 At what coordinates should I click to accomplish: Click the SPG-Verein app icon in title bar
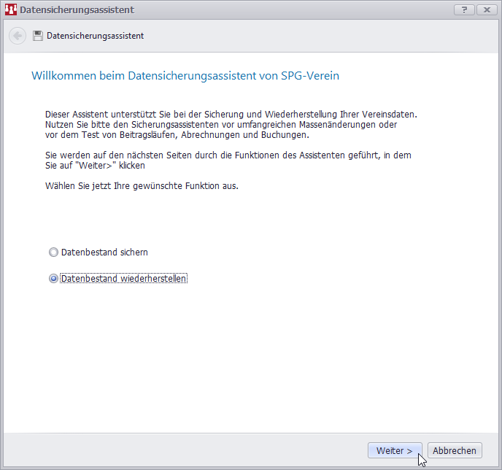point(10,10)
